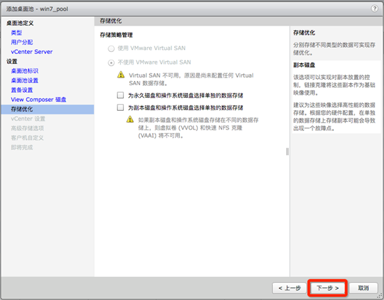Select 使用 VMware Virtual SAN radio button
The width and height of the screenshot is (384, 300).
click(111, 48)
